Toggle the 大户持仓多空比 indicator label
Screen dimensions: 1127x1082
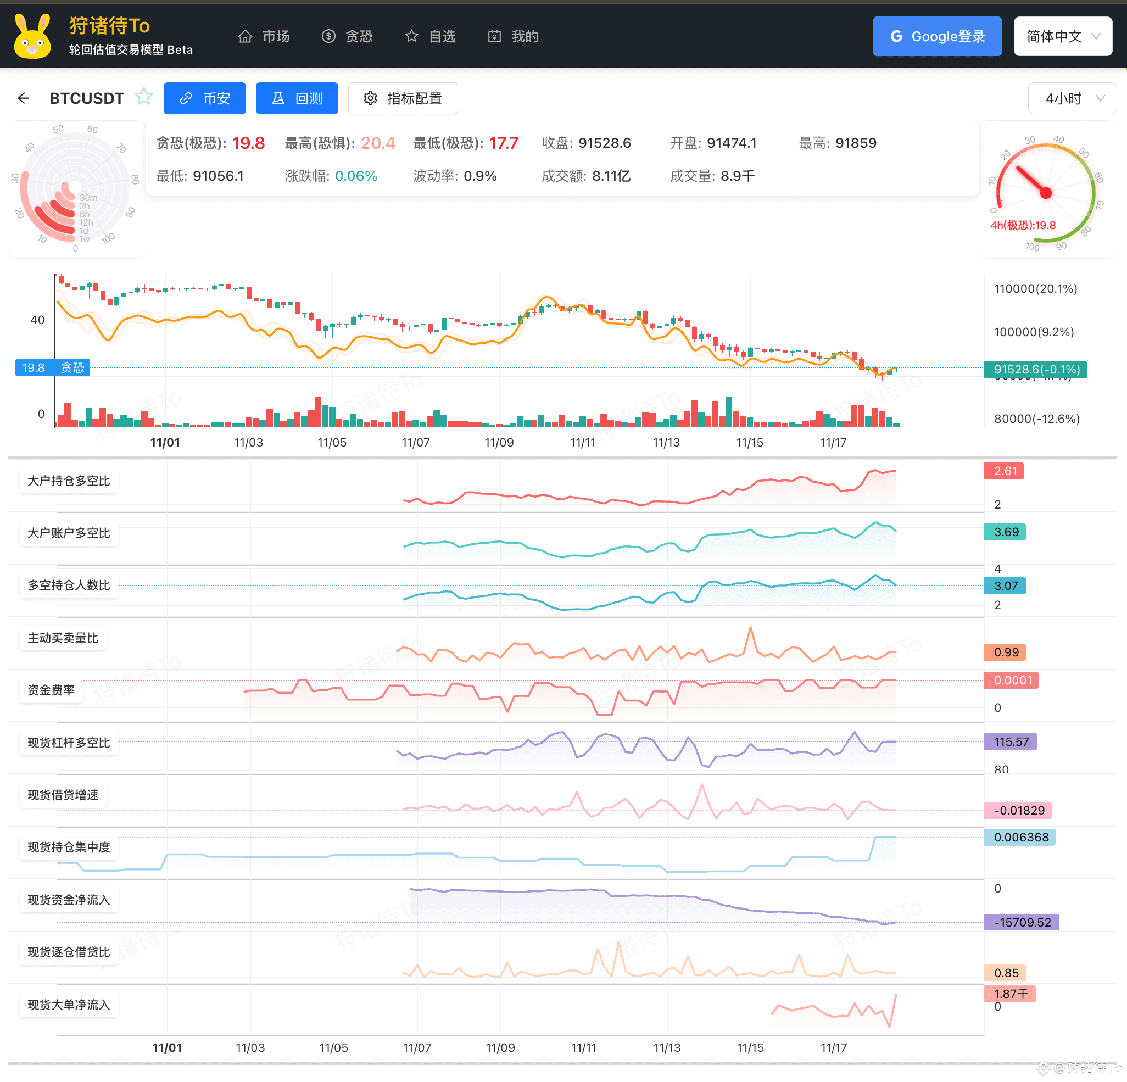coord(69,481)
